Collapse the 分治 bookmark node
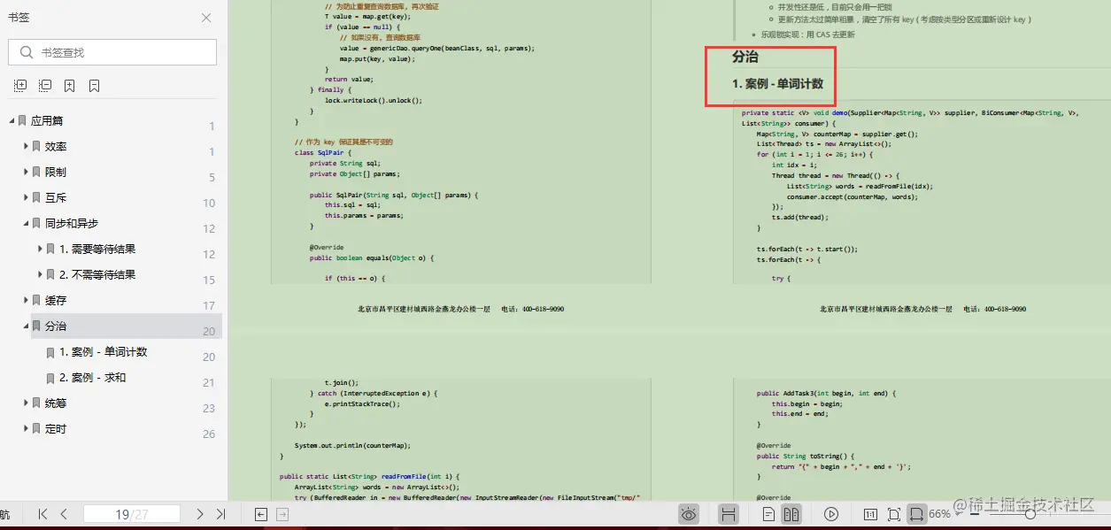Viewport: 1111px width, 530px height. tap(27, 326)
